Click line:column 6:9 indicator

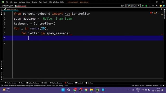[x=133, y=86]
